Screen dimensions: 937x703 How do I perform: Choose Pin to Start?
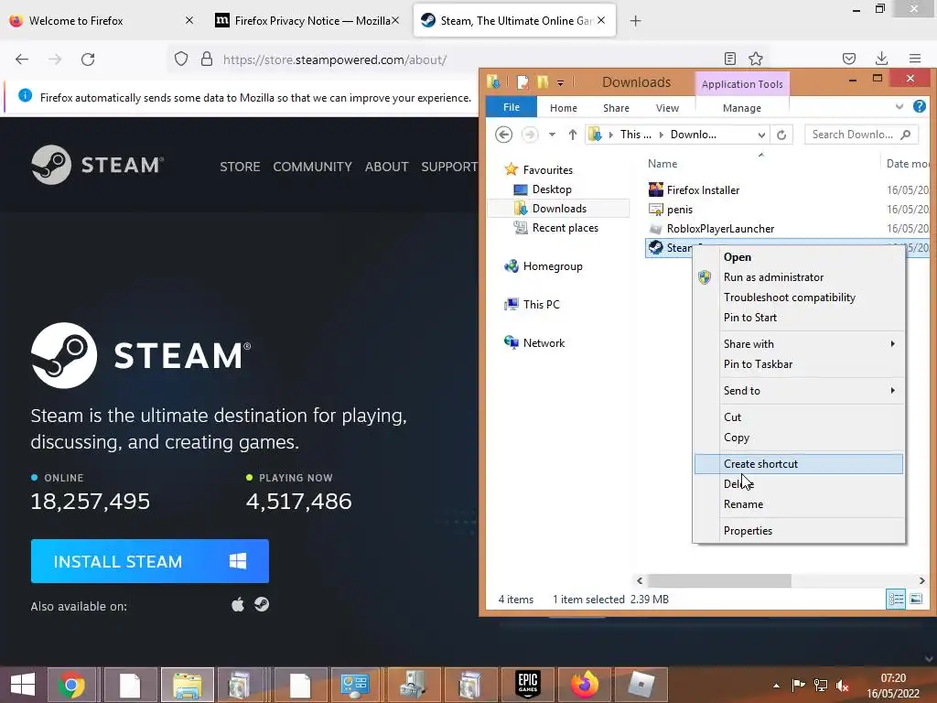(x=798, y=318)
